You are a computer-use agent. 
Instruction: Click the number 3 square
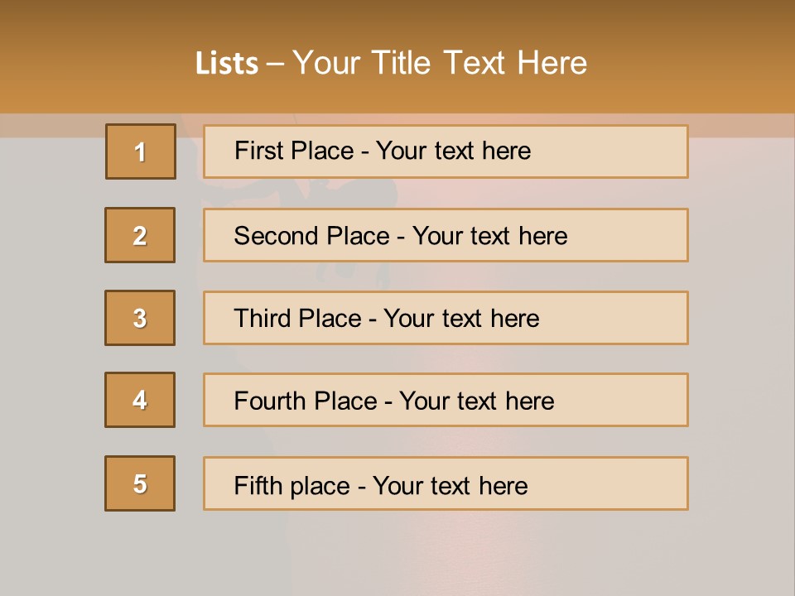[x=140, y=318]
